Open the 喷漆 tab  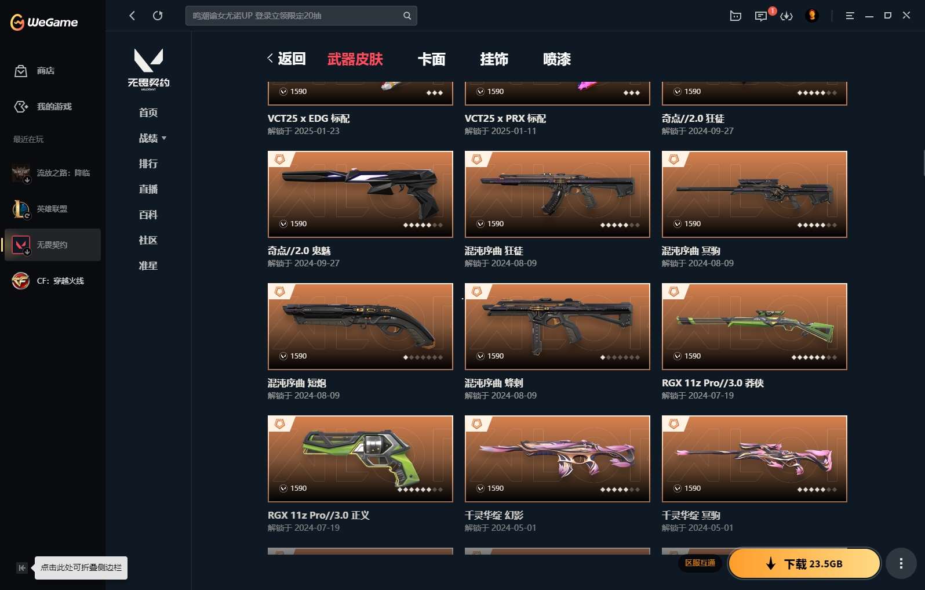[557, 59]
